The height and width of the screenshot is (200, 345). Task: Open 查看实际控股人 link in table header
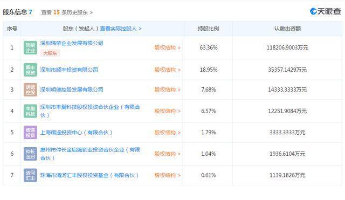coord(121,29)
